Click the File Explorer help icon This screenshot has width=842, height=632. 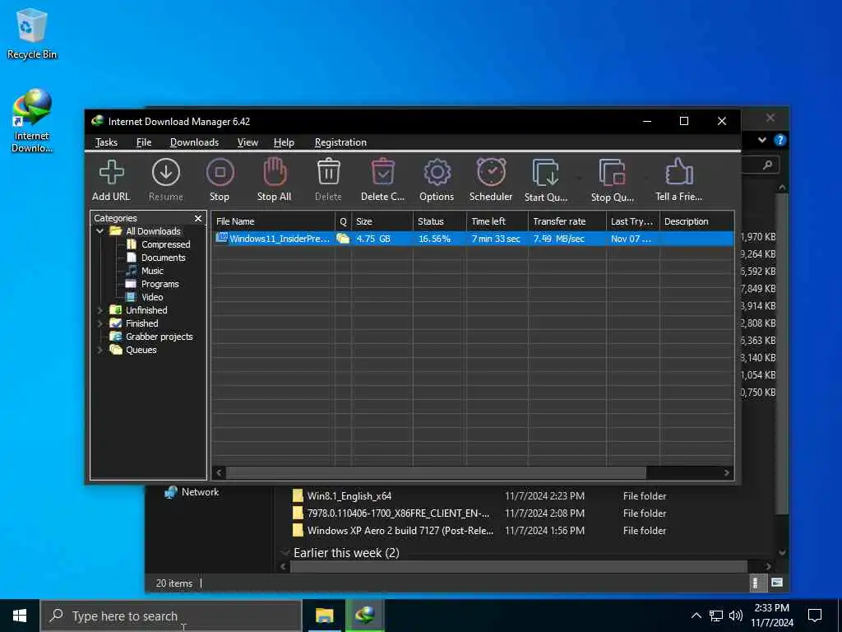click(x=780, y=140)
